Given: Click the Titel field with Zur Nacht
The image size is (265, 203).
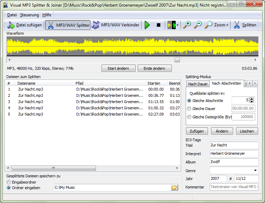Looking at the screenshot, I should click(234, 145).
